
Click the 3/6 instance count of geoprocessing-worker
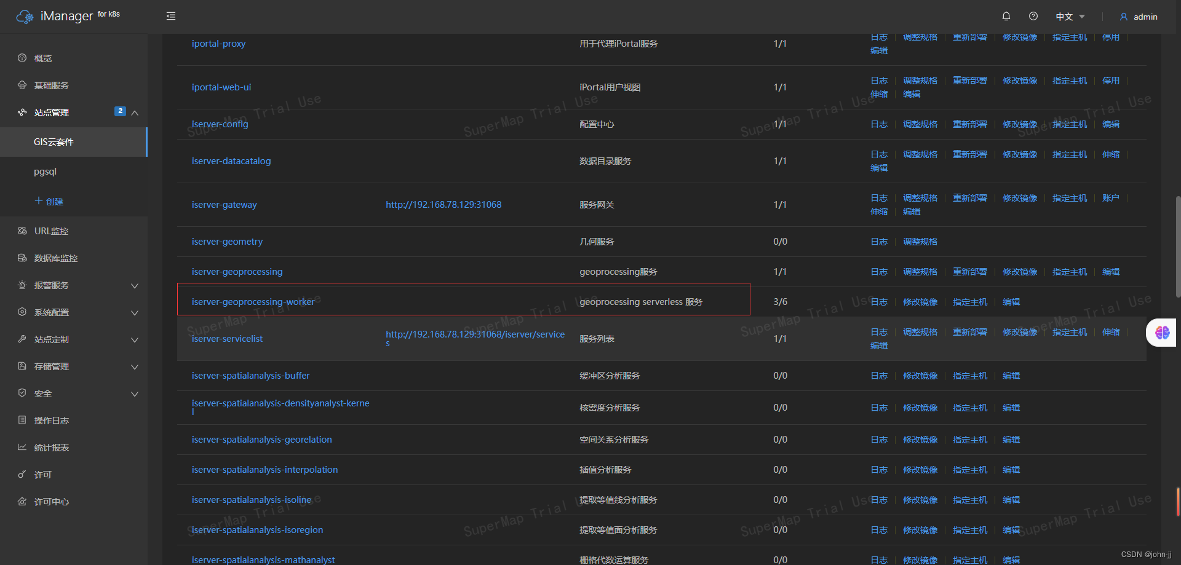[x=780, y=302]
